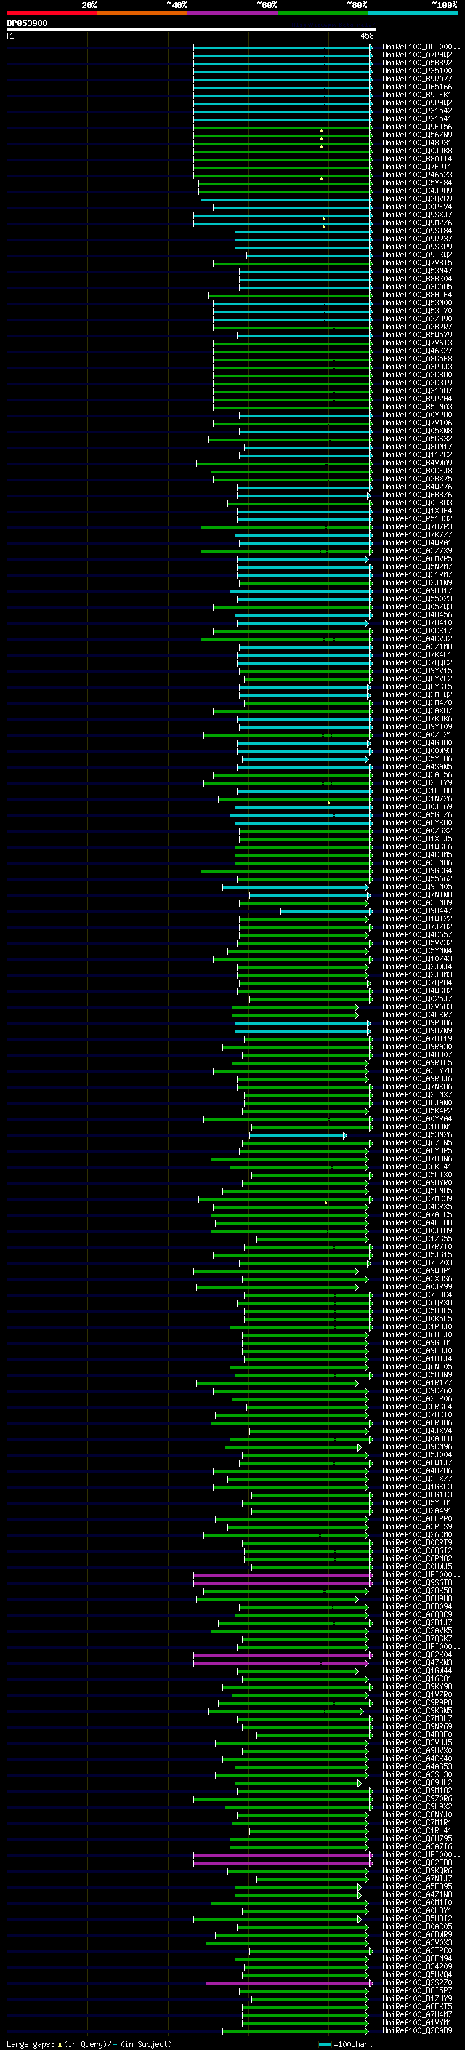Click the purple alignment bar for Q2S2Z0

pos(288,1982)
